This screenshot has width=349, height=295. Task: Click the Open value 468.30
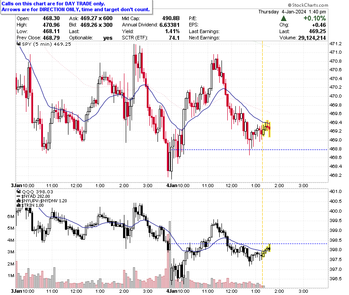tap(51, 18)
